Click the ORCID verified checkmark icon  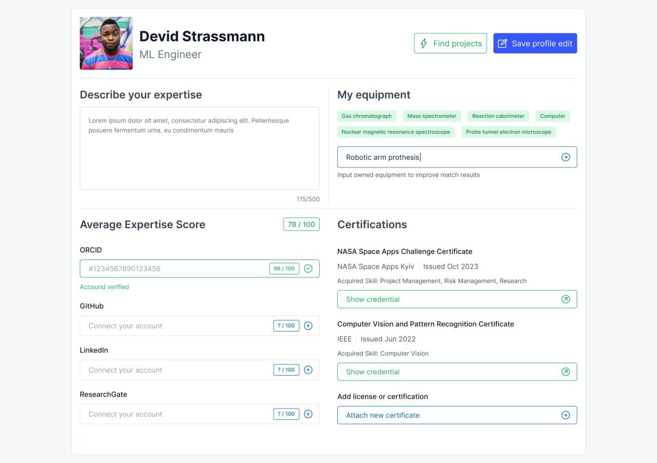tap(308, 269)
